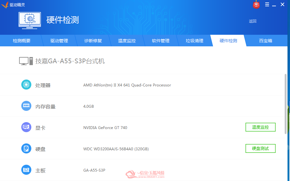Switch to the 检测概要 tab
This screenshot has width=290, height=181.
tap(22, 41)
